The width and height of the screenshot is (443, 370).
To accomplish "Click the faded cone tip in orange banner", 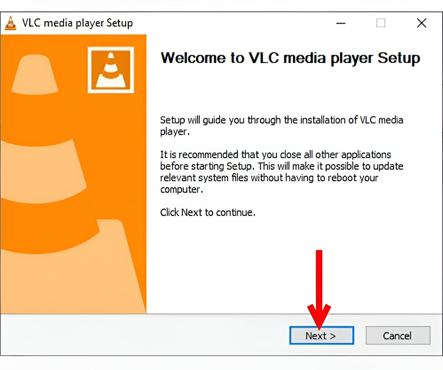I will pos(35,74).
